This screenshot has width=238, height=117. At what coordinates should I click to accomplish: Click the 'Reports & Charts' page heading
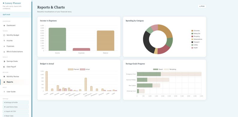click(x=51, y=7)
